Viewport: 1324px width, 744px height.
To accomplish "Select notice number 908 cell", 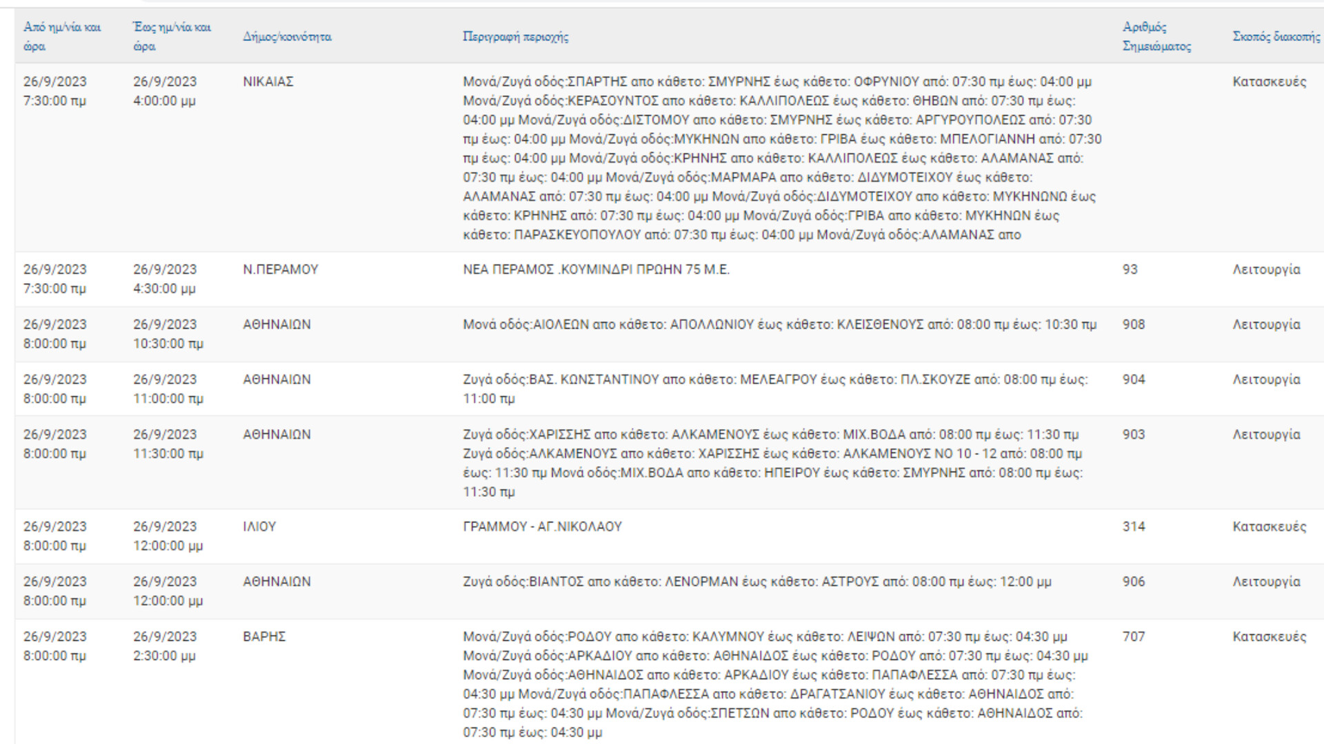I will click(x=1134, y=324).
